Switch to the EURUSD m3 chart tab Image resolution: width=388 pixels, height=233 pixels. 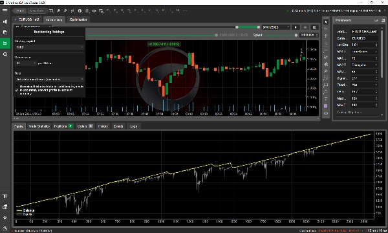tap(27, 19)
